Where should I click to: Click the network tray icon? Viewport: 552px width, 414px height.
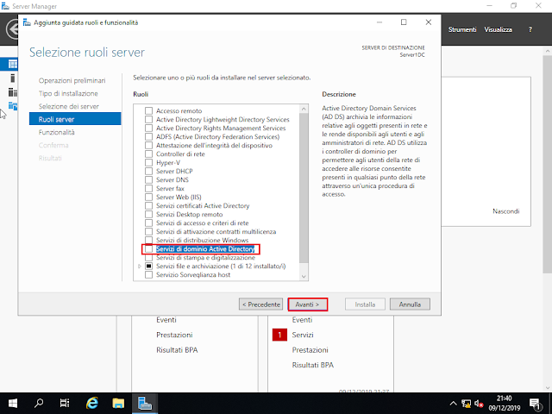[x=466, y=404]
